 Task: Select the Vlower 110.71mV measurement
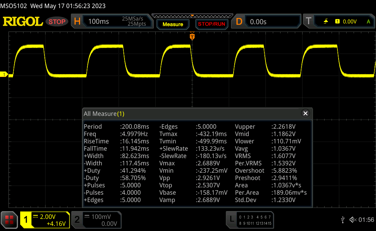[268, 141]
